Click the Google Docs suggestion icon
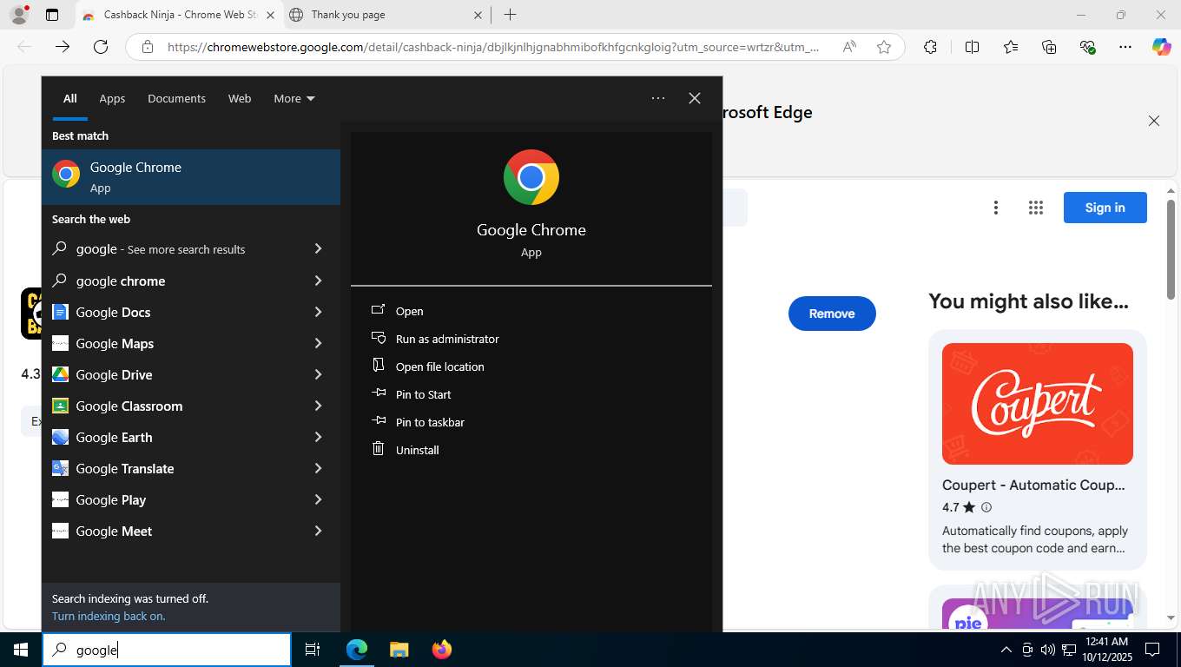The width and height of the screenshot is (1181, 667). click(x=60, y=312)
